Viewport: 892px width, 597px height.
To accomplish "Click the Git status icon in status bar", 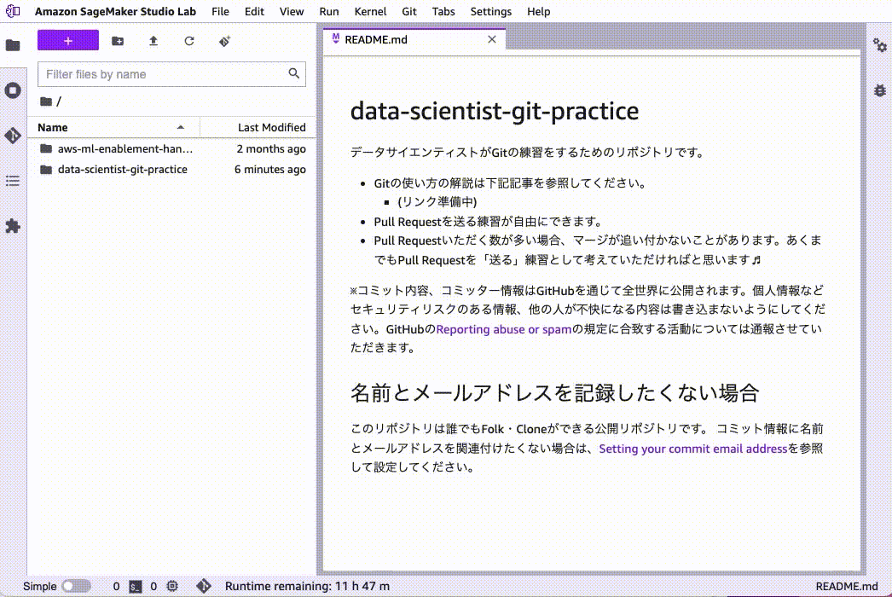I will (x=204, y=586).
